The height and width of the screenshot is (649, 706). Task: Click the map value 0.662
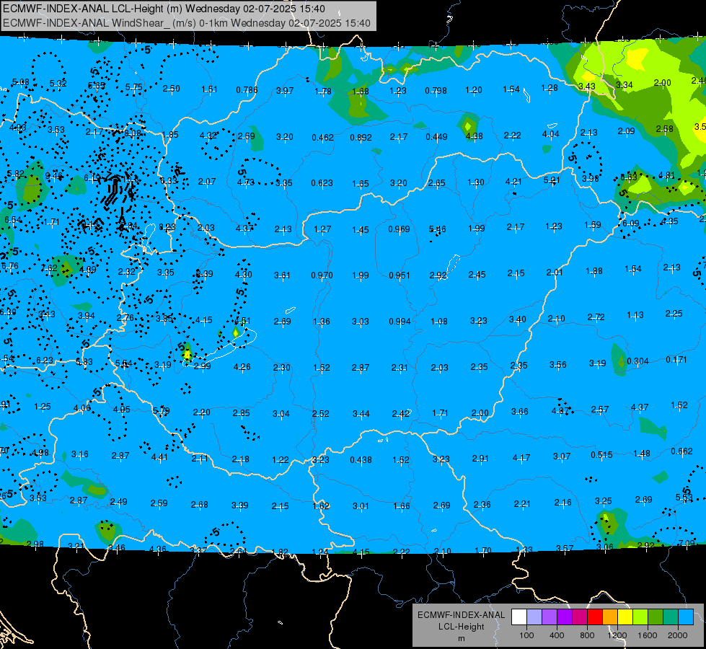(x=681, y=451)
